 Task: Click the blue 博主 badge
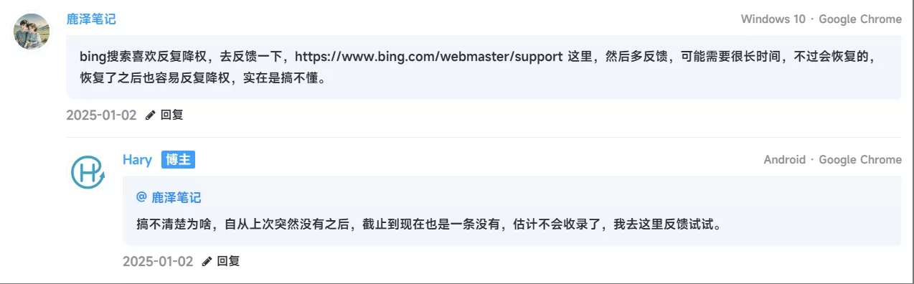click(179, 160)
